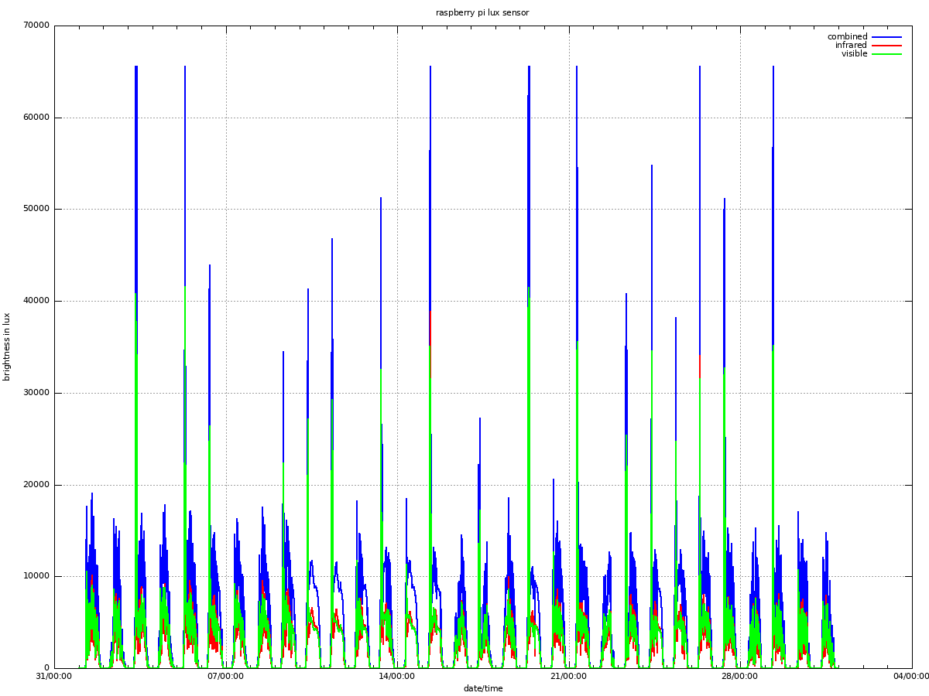The width and height of the screenshot is (929, 696).
Task: Click the y-axis value 20000
Action: pyautogui.click(x=37, y=485)
